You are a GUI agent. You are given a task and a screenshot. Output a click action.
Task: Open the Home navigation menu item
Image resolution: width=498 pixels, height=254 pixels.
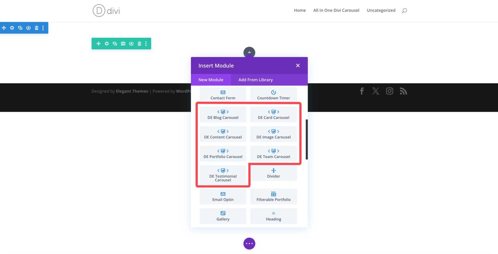click(x=300, y=10)
